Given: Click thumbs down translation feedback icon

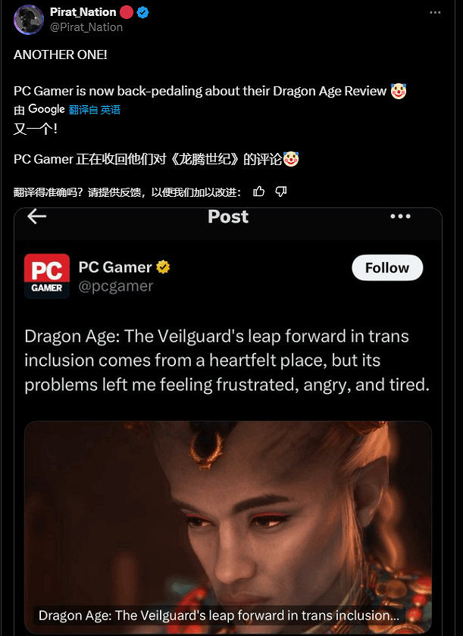Looking at the screenshot, I should pos(280,192).
